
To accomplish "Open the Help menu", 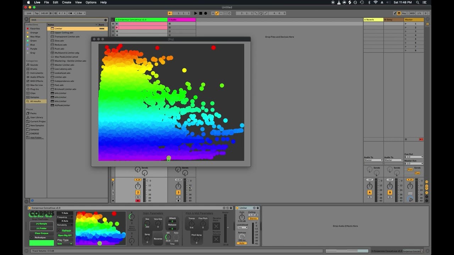I will [104, 2].
